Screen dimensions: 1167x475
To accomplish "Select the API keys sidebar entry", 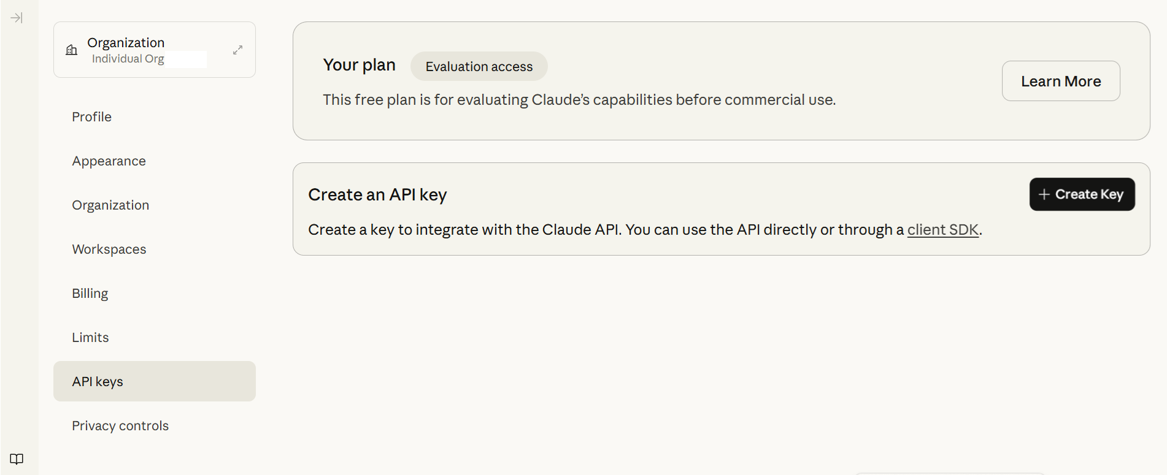I will coord(97,381).
